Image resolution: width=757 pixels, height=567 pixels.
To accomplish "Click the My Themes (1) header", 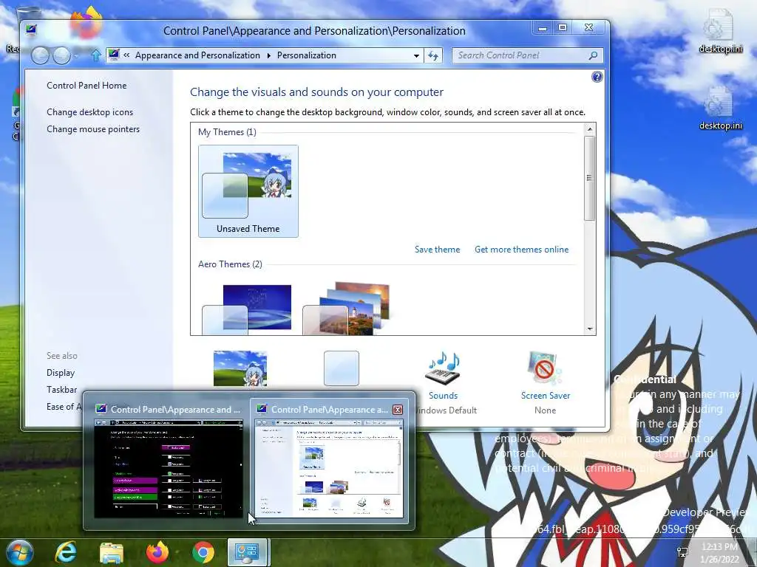I will coord(228,132).
